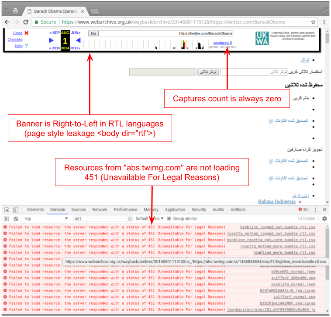Click the captures 0 link
331x317 pixels.
(223, 43)
